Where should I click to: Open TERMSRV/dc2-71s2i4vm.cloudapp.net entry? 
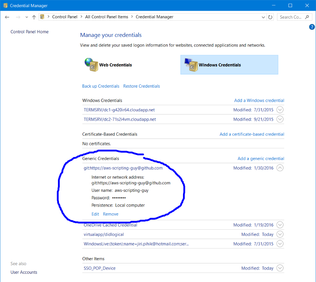(120, 120)
